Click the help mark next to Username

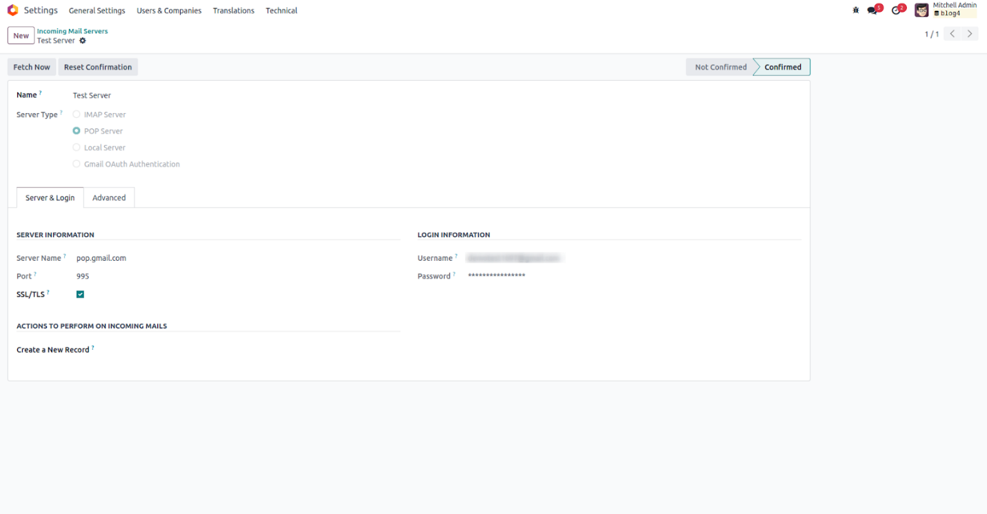click(456, 256)
